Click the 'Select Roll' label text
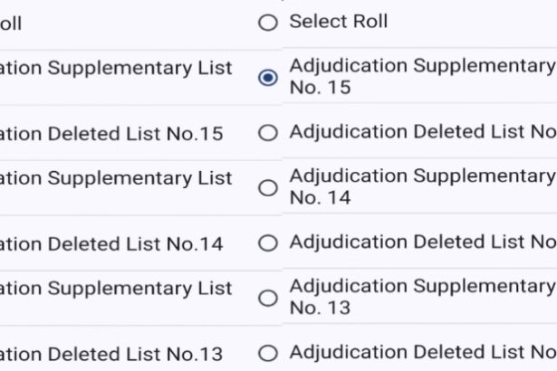The image size is (557, 371). (x=338, y=23)
